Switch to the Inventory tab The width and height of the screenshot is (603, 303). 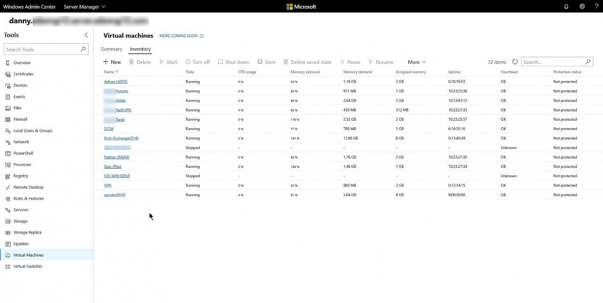(140, 49)
